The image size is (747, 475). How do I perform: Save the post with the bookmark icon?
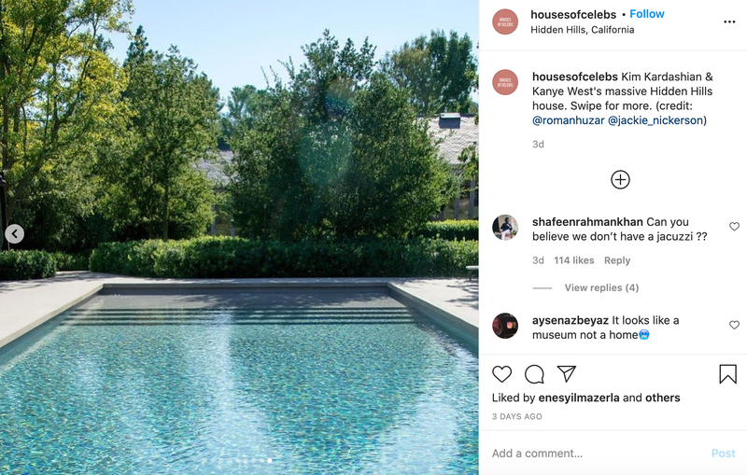(x=727, y=374)
